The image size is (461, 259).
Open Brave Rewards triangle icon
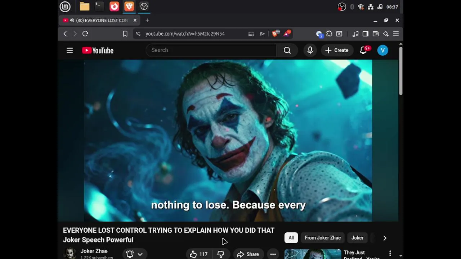pos(287,33)
